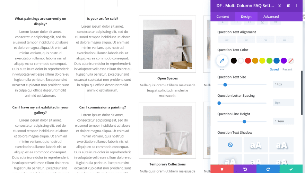Choose left question text alignment
The image size is (305, 173).
[x=227, y=39]
